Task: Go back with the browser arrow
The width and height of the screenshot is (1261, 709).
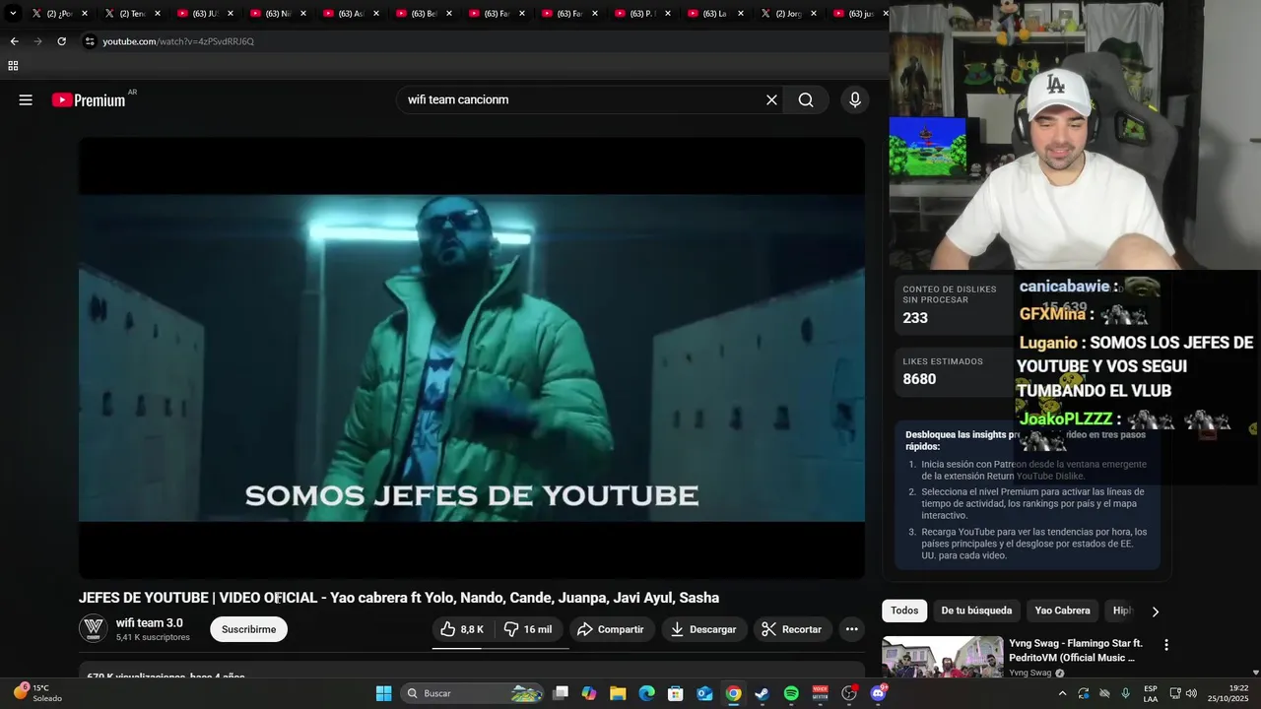Action: (x=14, y=41)
